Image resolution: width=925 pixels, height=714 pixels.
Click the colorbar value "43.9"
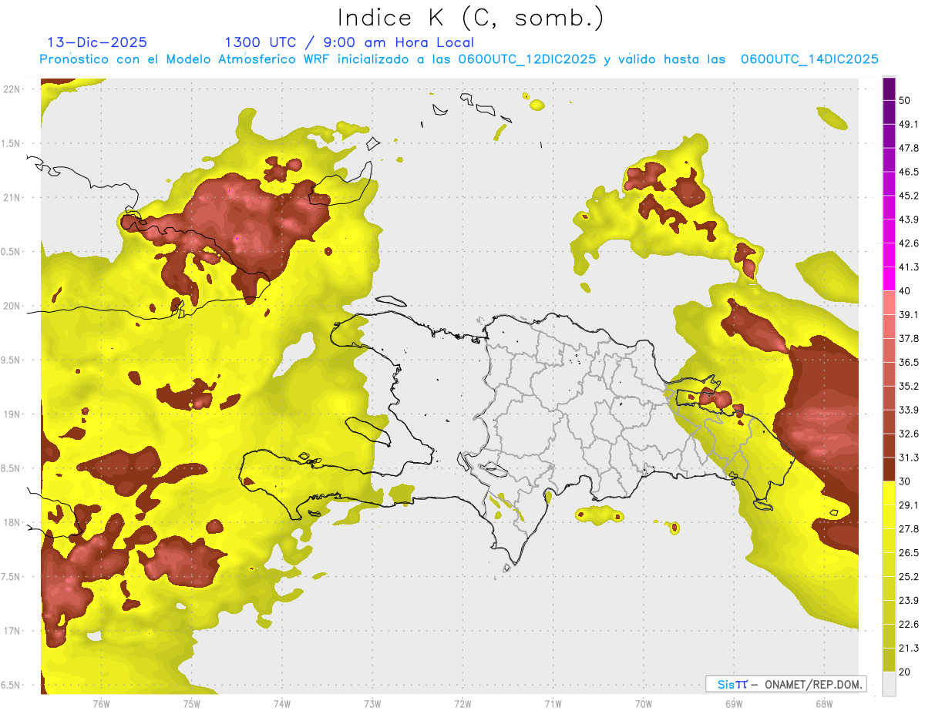pos(909,220)
